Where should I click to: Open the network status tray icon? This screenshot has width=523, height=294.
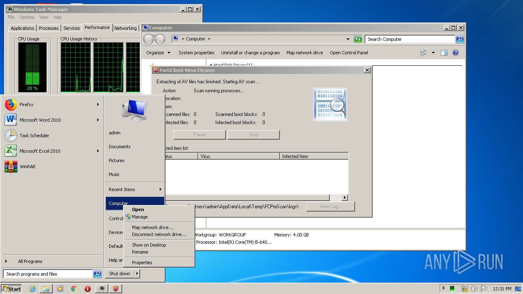[x=464, y=289]
